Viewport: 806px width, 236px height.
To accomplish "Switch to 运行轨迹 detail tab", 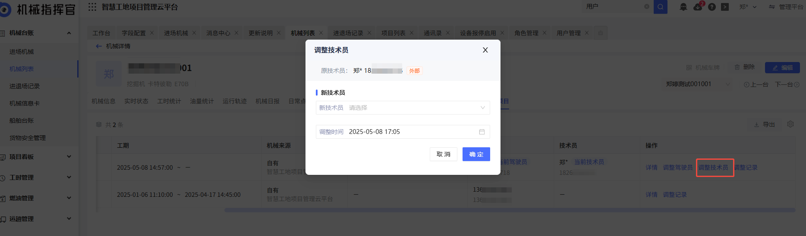I will 235,101.
